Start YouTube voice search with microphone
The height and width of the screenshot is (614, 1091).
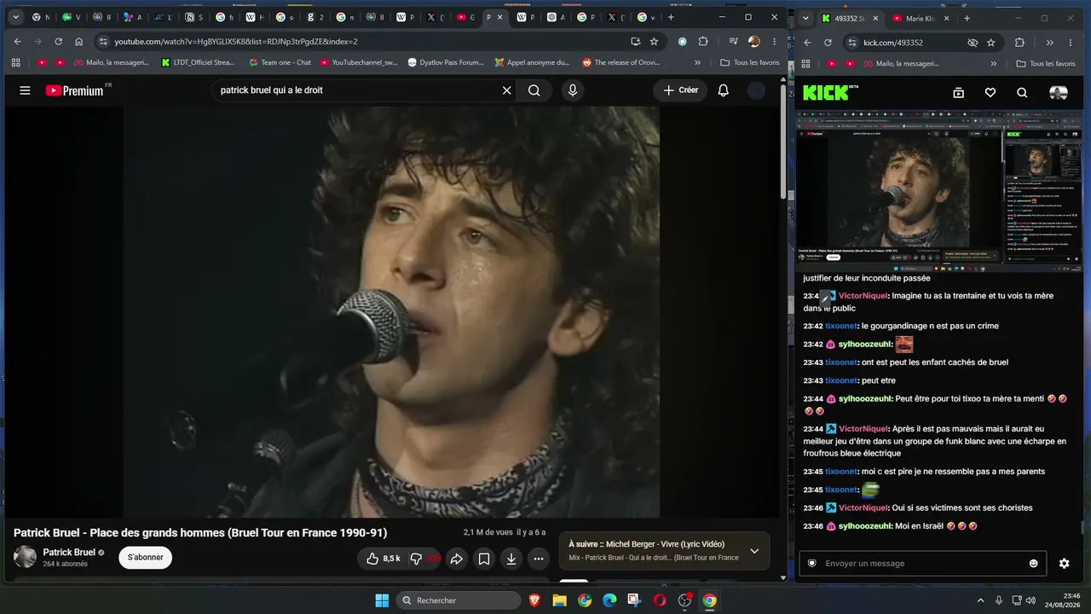573,90
